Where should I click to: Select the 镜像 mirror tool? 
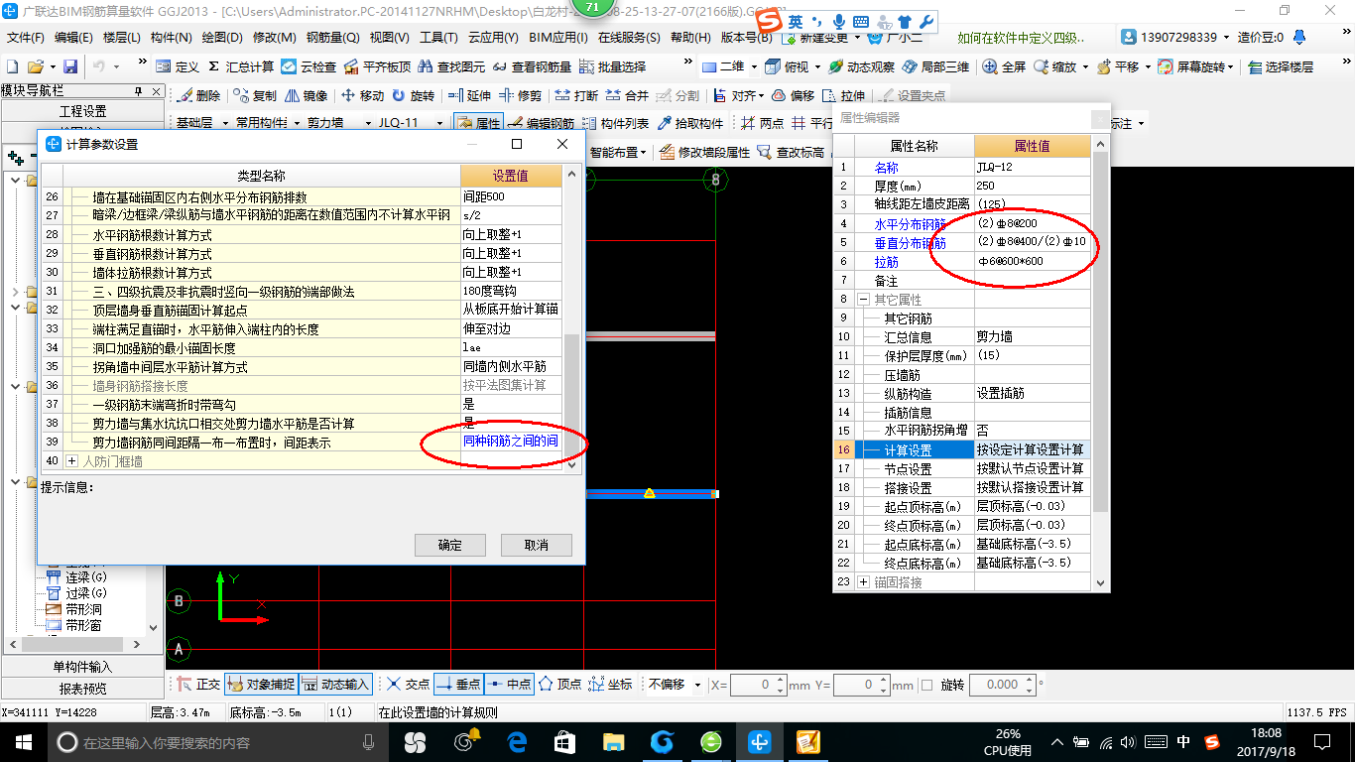click(x=306, y=96)
